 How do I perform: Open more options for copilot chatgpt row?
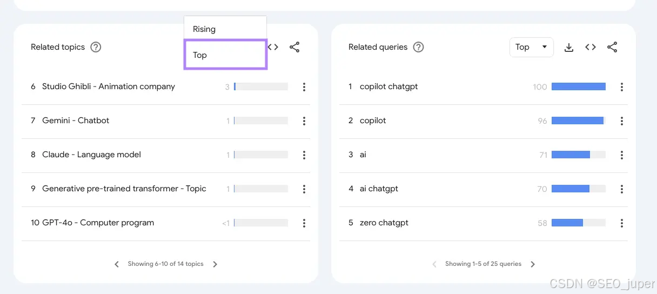pyautogui.click(x=622, y=86)
